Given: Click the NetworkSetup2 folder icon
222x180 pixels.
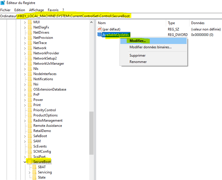Looking at the screenshot, I should (30, 58).
